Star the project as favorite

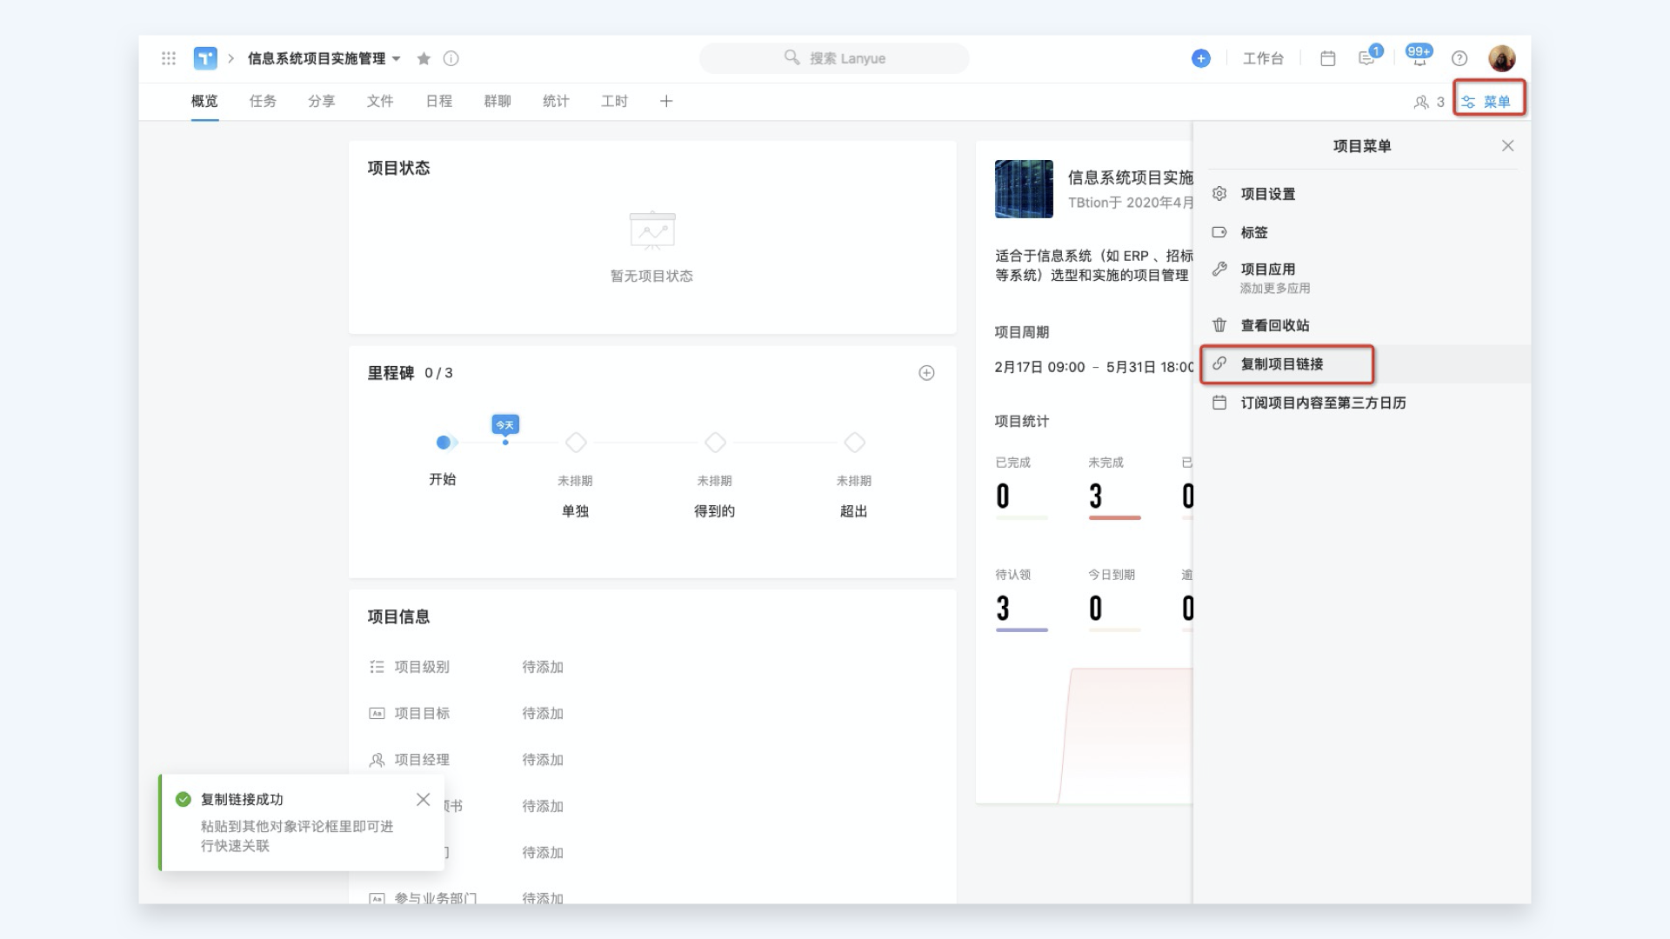[424, 58]
